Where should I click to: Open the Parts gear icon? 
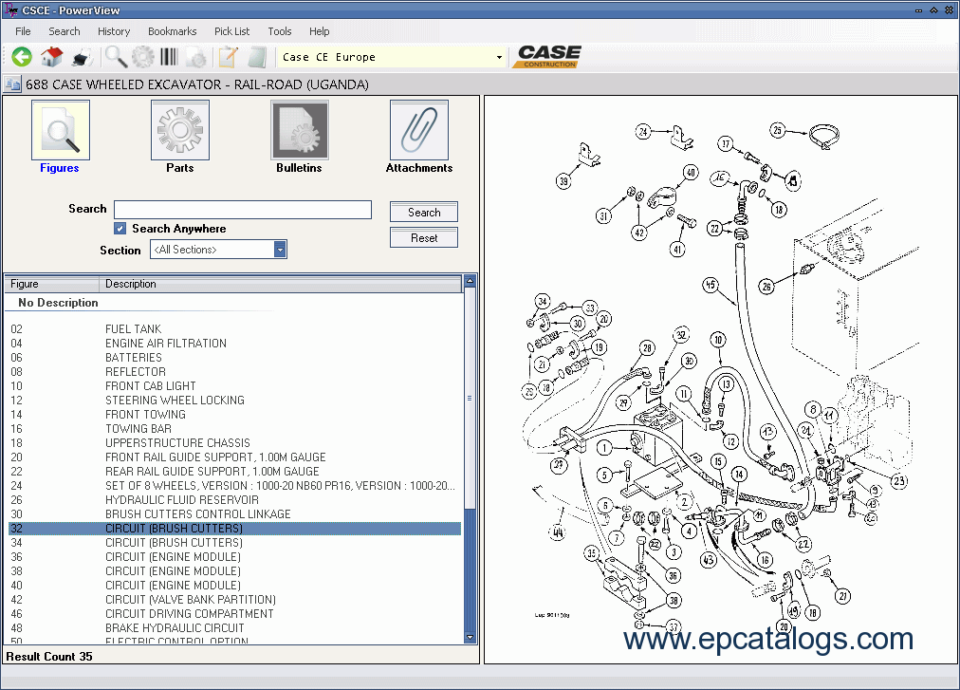[x=179, y=131]
